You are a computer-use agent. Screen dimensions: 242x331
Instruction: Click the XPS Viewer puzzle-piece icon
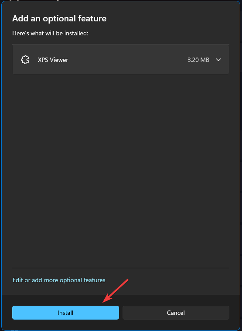[25, 60]
